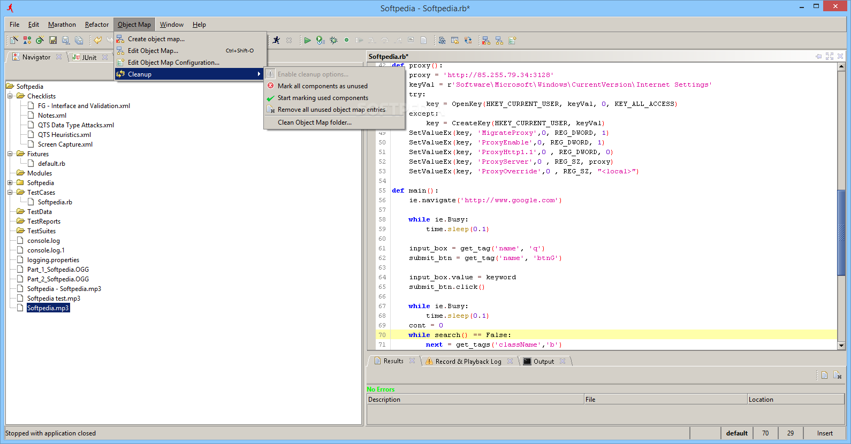Image resolution: width=851 pixels, height=444 pixels.
Task: Collapse the Checklists folder
Action: 10,96
